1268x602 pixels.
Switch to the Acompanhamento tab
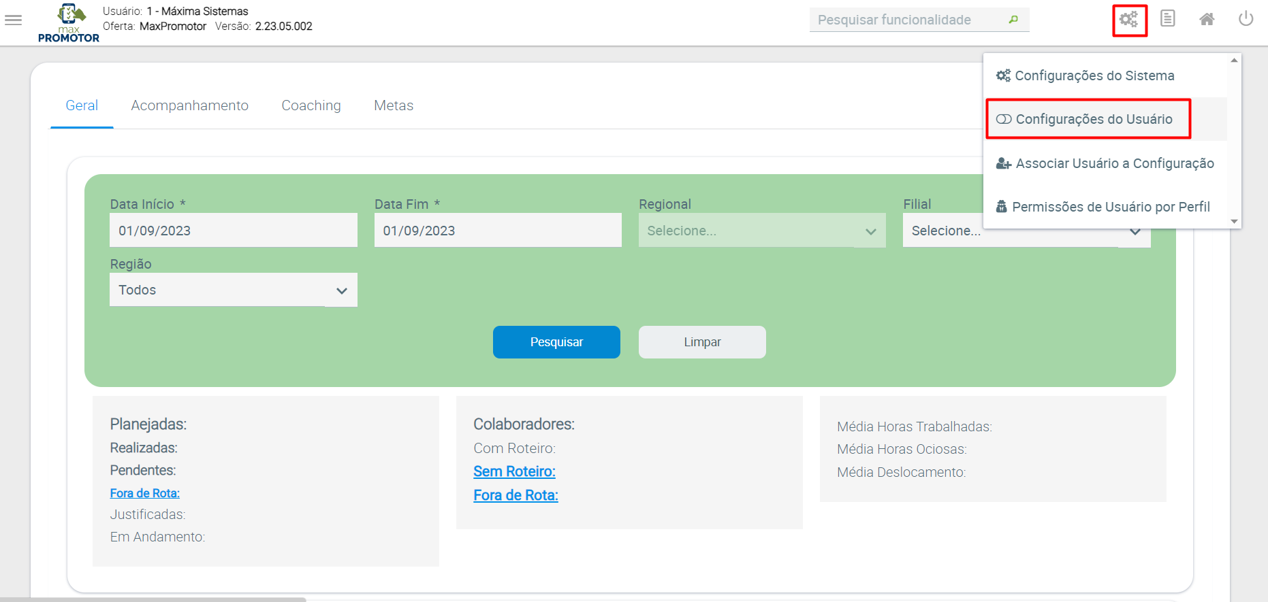point(189,105)
